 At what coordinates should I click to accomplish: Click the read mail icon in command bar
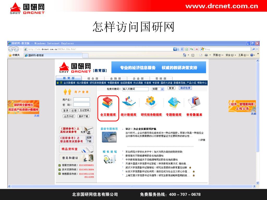click(201, 55)
